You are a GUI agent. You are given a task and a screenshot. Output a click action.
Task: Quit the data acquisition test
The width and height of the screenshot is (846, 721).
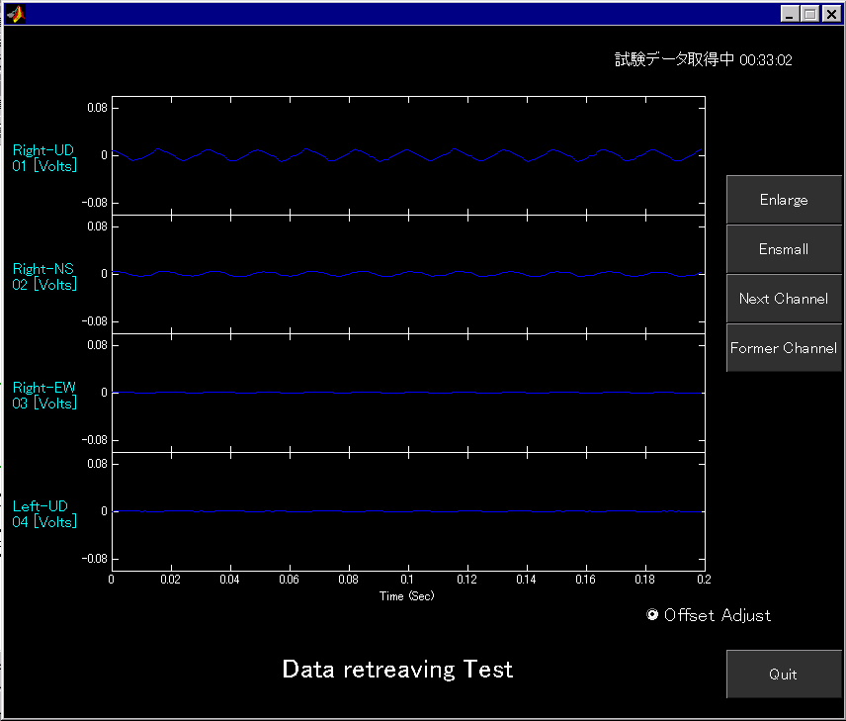coord(784,674)
